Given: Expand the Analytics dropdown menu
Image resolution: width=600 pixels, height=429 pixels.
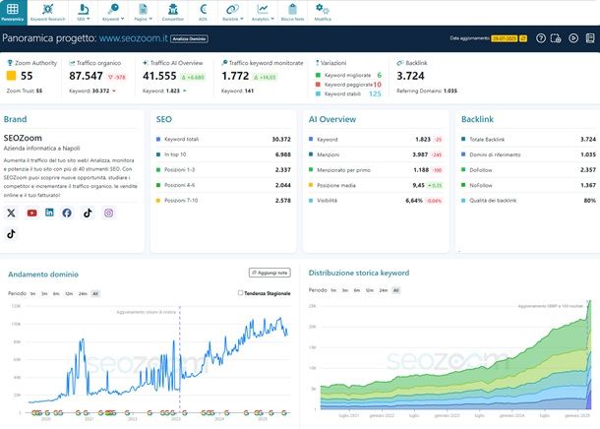Looking at the screenshot, I should tap(262, 13).
